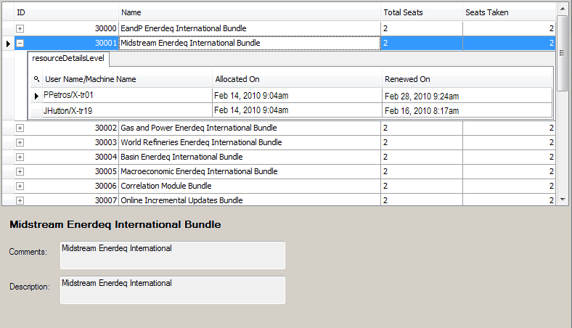The image size is (572, 328).
Task: Collapse the Midstream Enerdeq International Bundle row
Action: coord(20,43)
